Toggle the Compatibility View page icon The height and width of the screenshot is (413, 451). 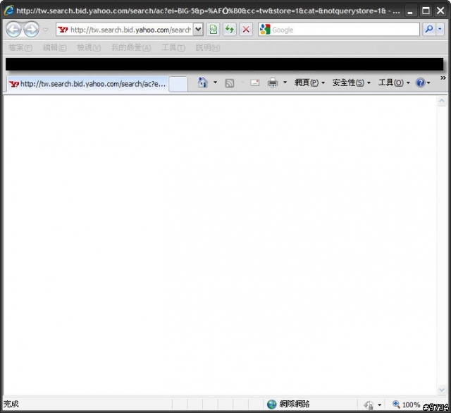pyautogui.click(x=213, y=30)
